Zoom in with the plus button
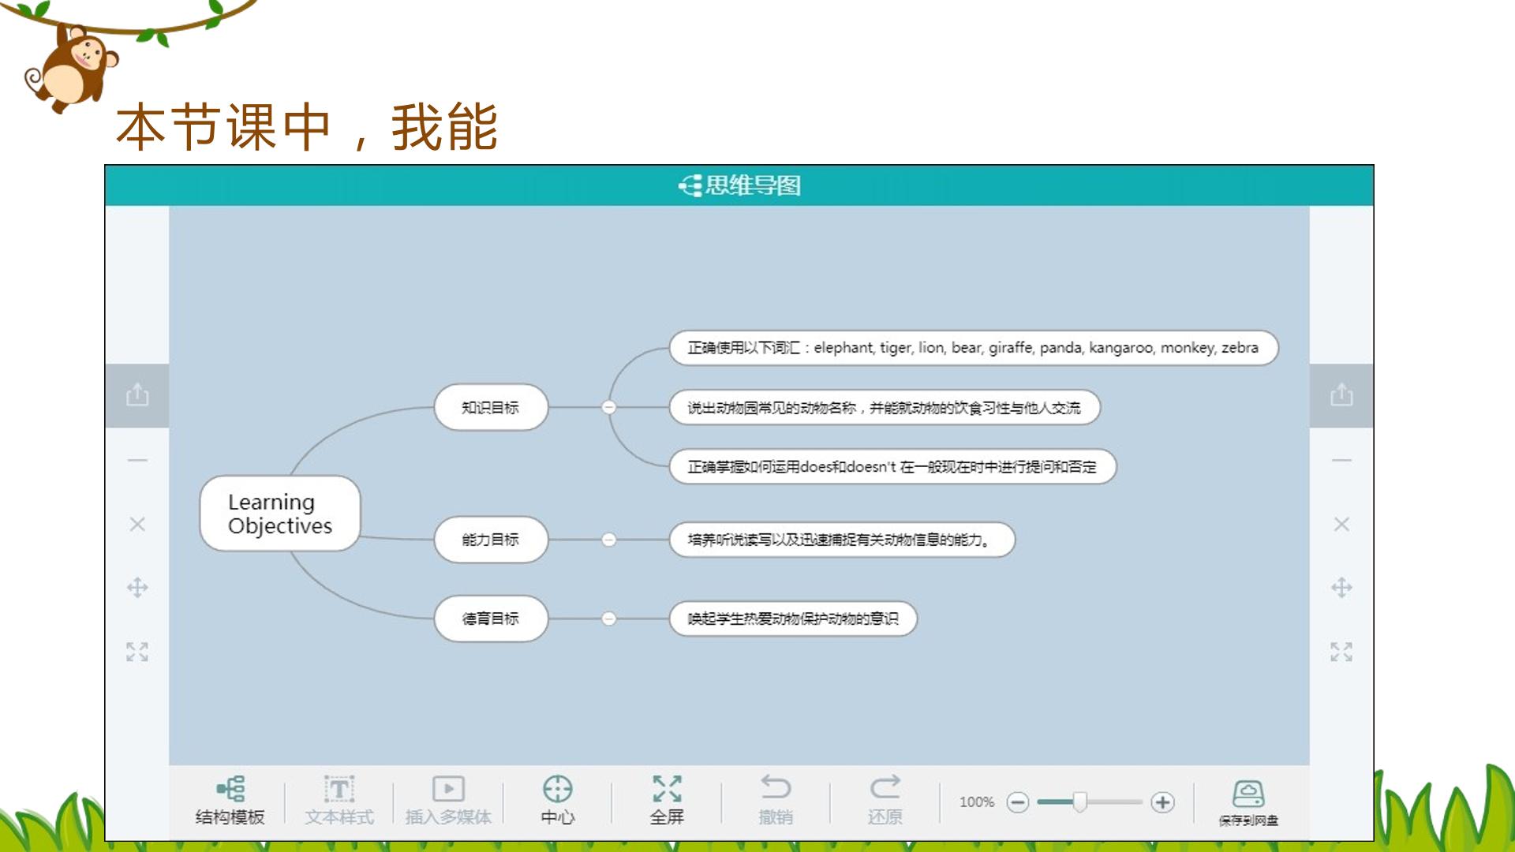Screen dimensions: 1515x852 (x=1162, y=802)
